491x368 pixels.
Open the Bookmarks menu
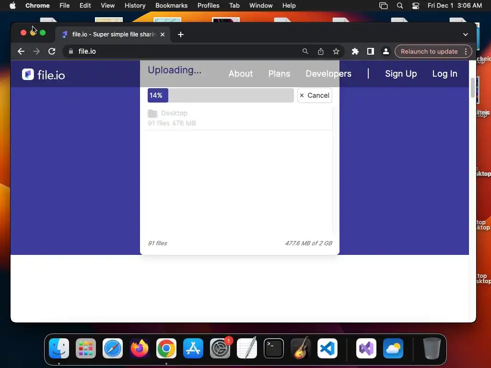[x=171, y=5]
